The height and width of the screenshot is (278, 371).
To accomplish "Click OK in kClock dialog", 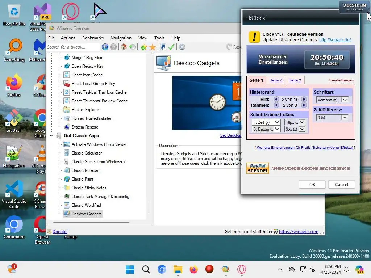I will pyautogui.click(x=312, y=184).
